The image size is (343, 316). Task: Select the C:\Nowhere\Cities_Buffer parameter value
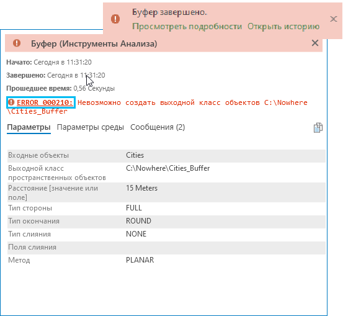coord(168,168)
